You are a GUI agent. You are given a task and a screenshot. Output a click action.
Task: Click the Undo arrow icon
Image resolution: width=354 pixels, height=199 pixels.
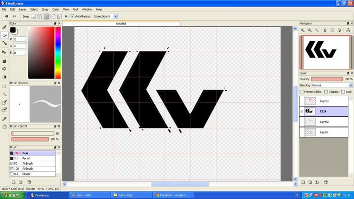pyautogui.click(x=7, y=16)
